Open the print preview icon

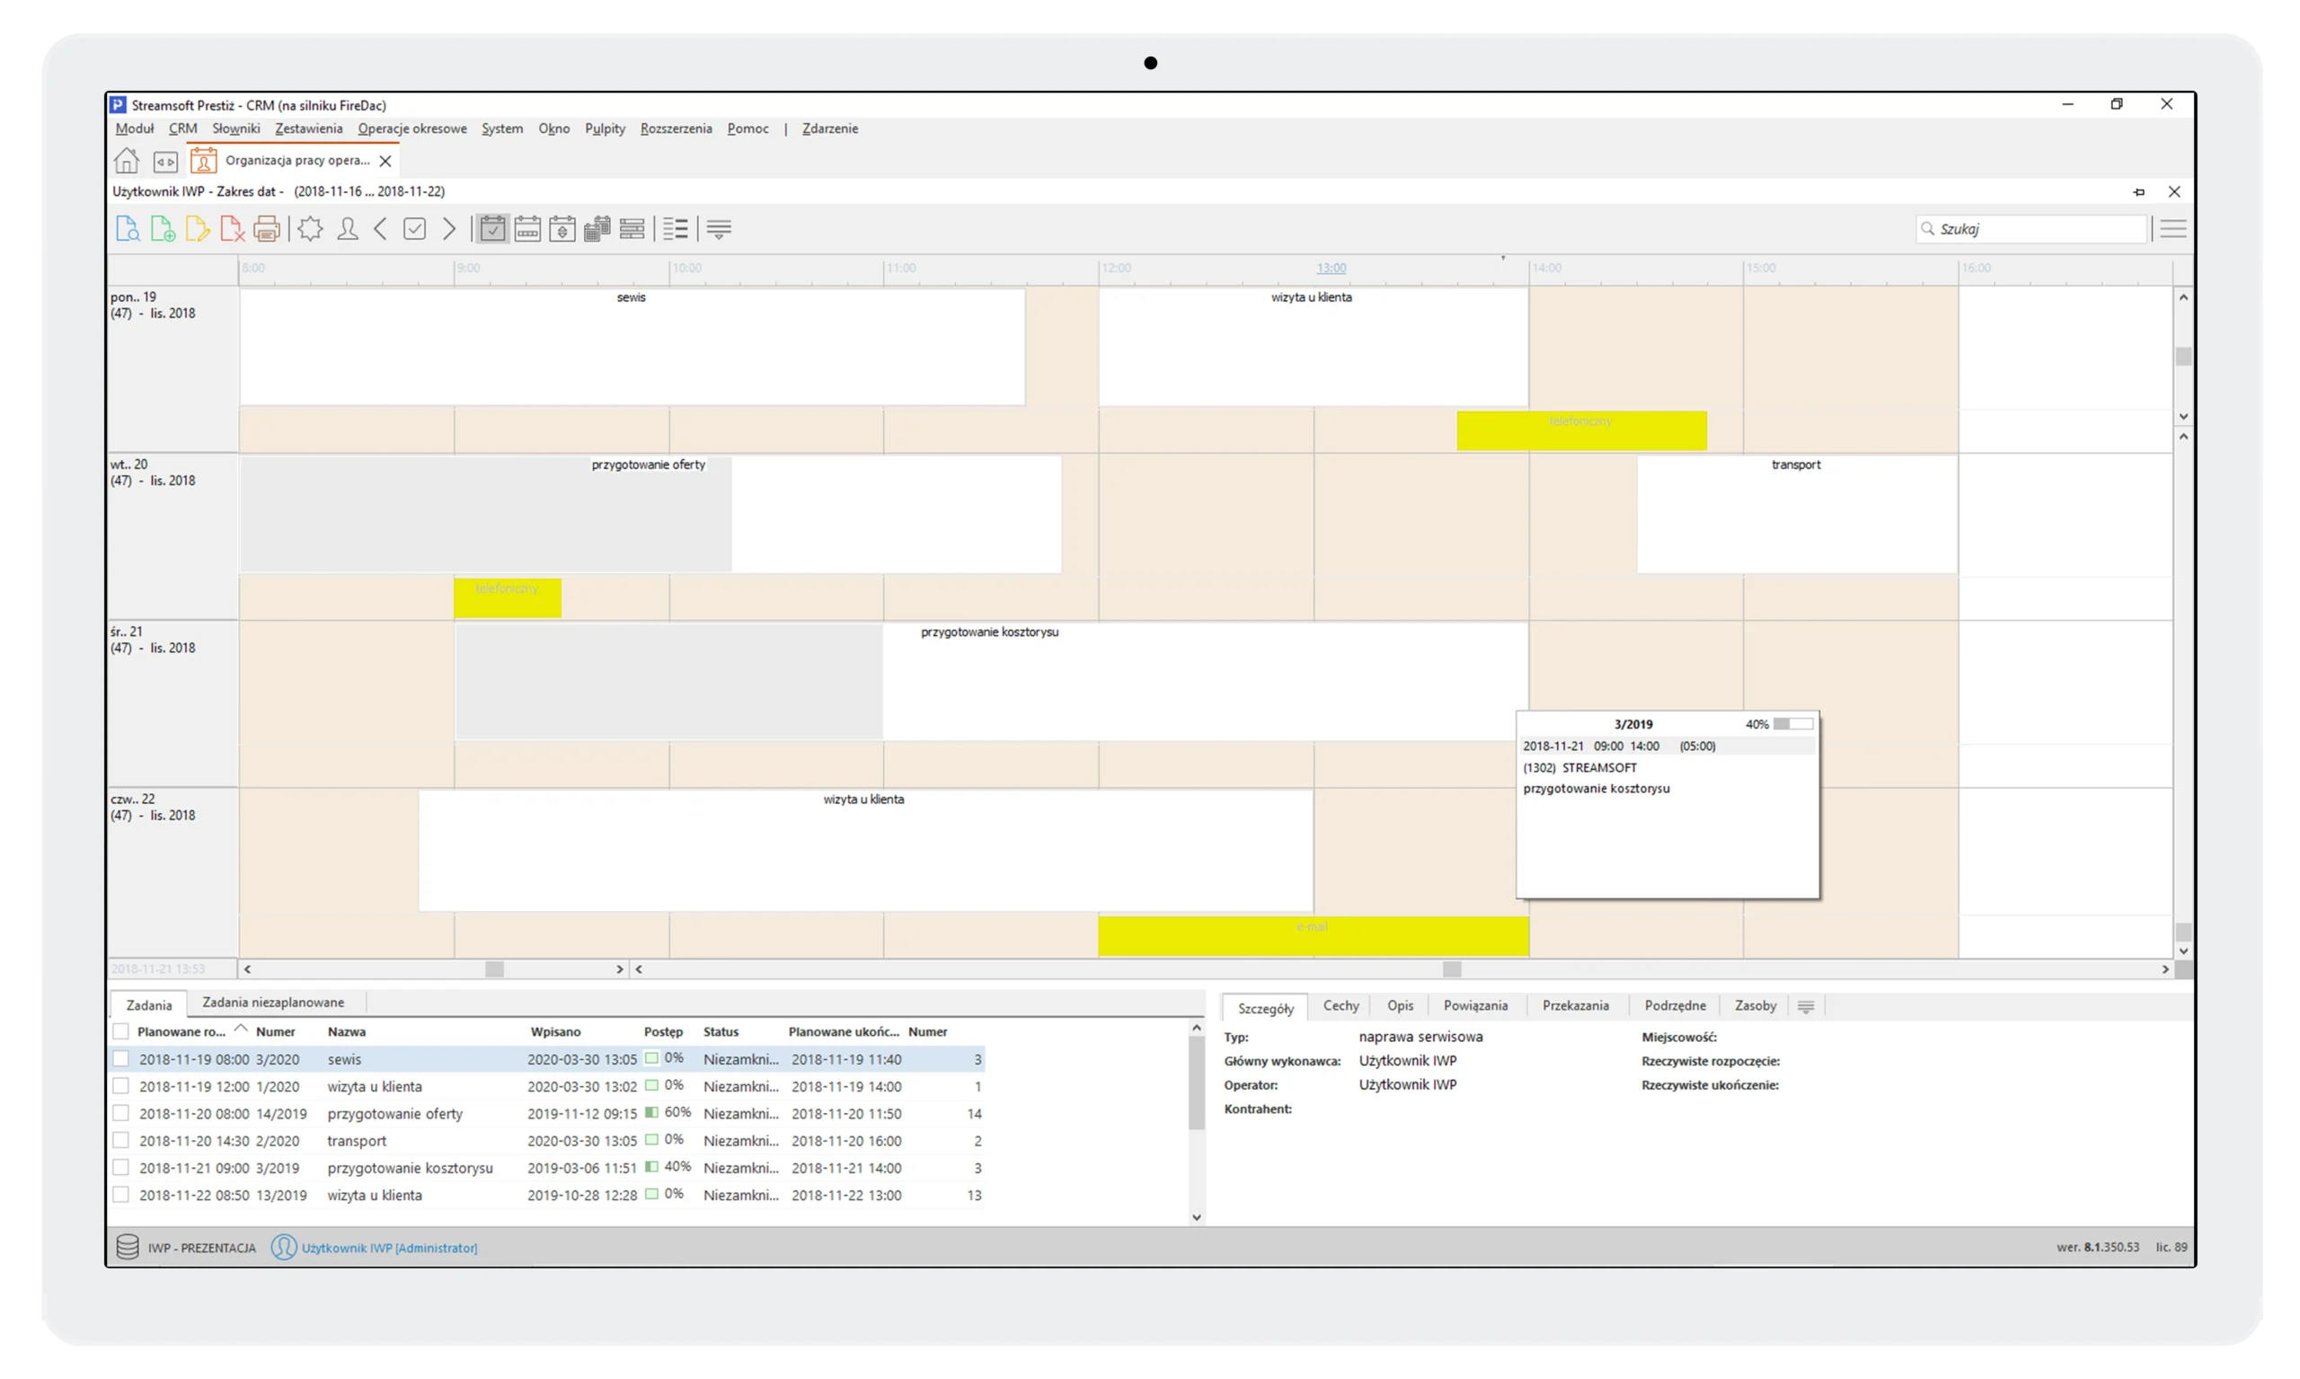(x=128, y=228)
